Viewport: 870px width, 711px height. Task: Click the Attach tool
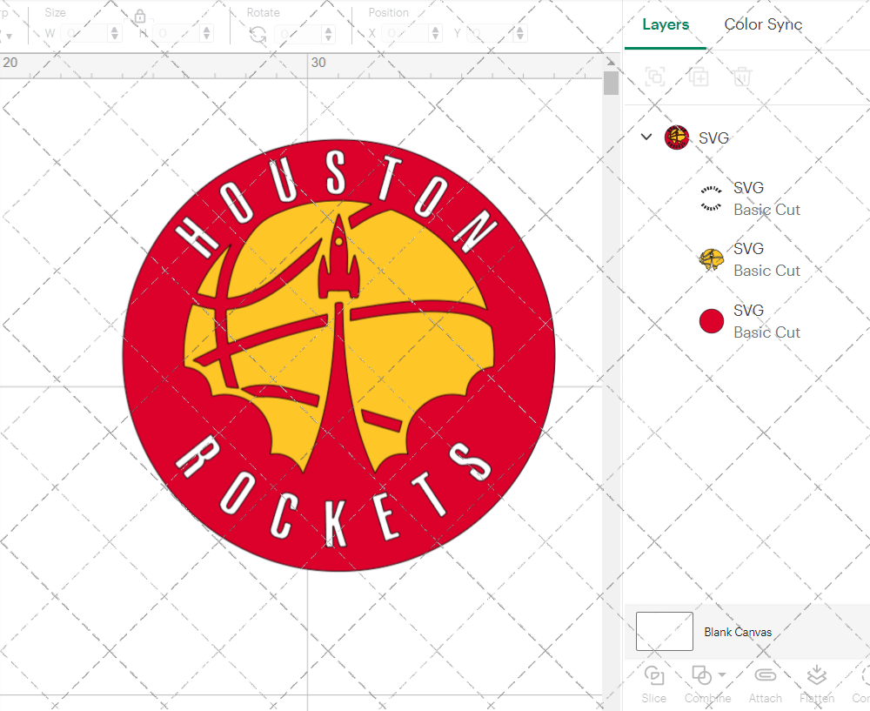pyautogui.click(x=765, y=683)
